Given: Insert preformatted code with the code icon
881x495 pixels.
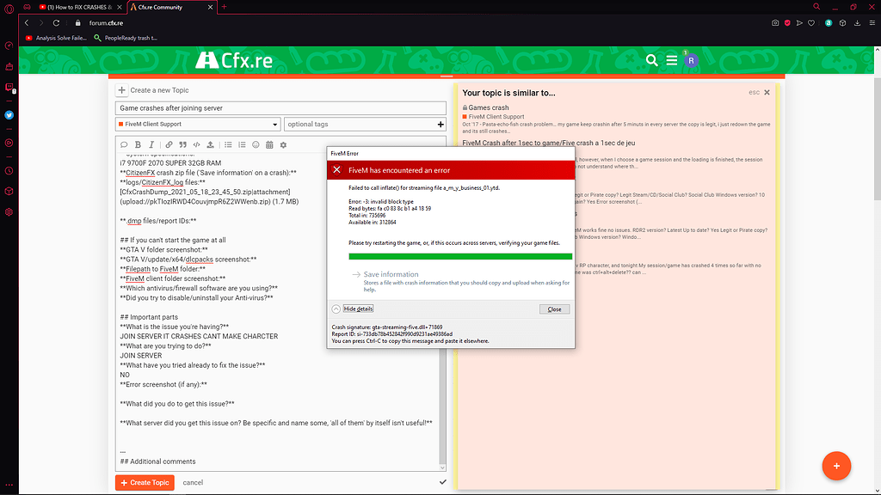Looking at the screenshot, I should point(197,144).
